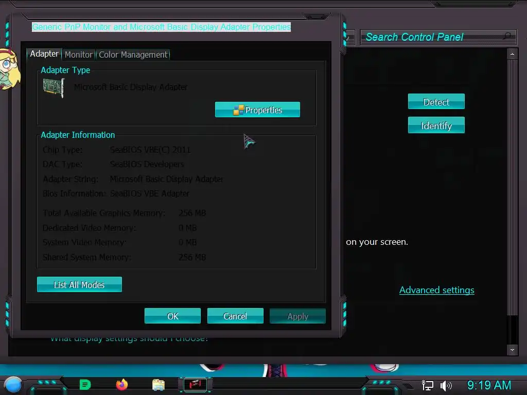Click the 9:19 AM clock
Screen dimensions: 527x395
489,385
